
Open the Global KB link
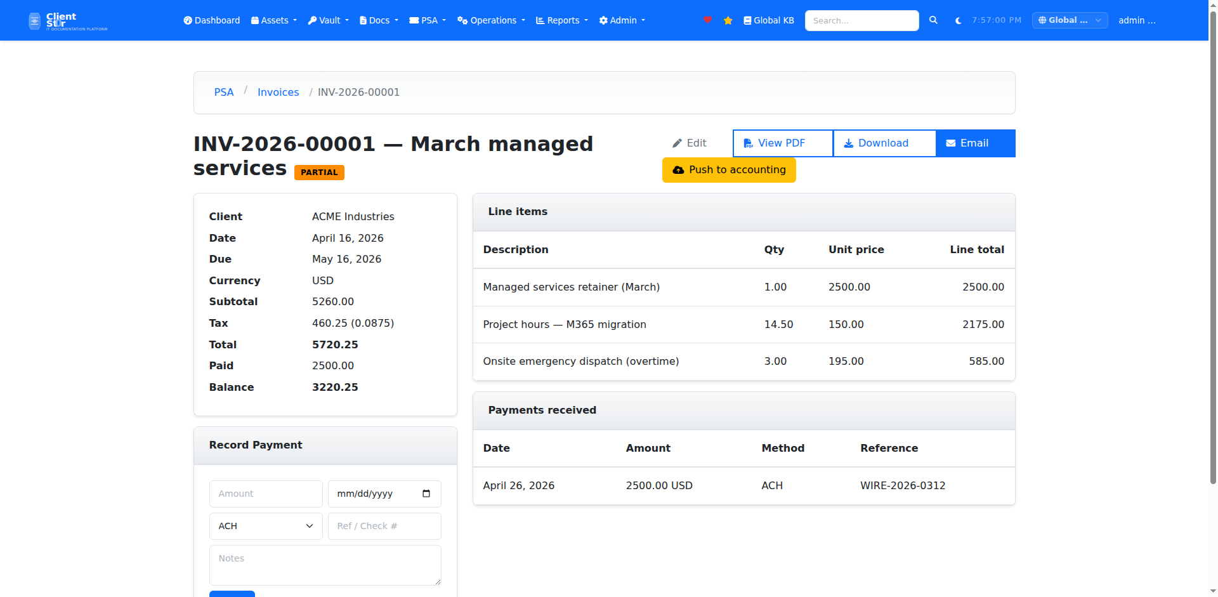tap(769, 20)
